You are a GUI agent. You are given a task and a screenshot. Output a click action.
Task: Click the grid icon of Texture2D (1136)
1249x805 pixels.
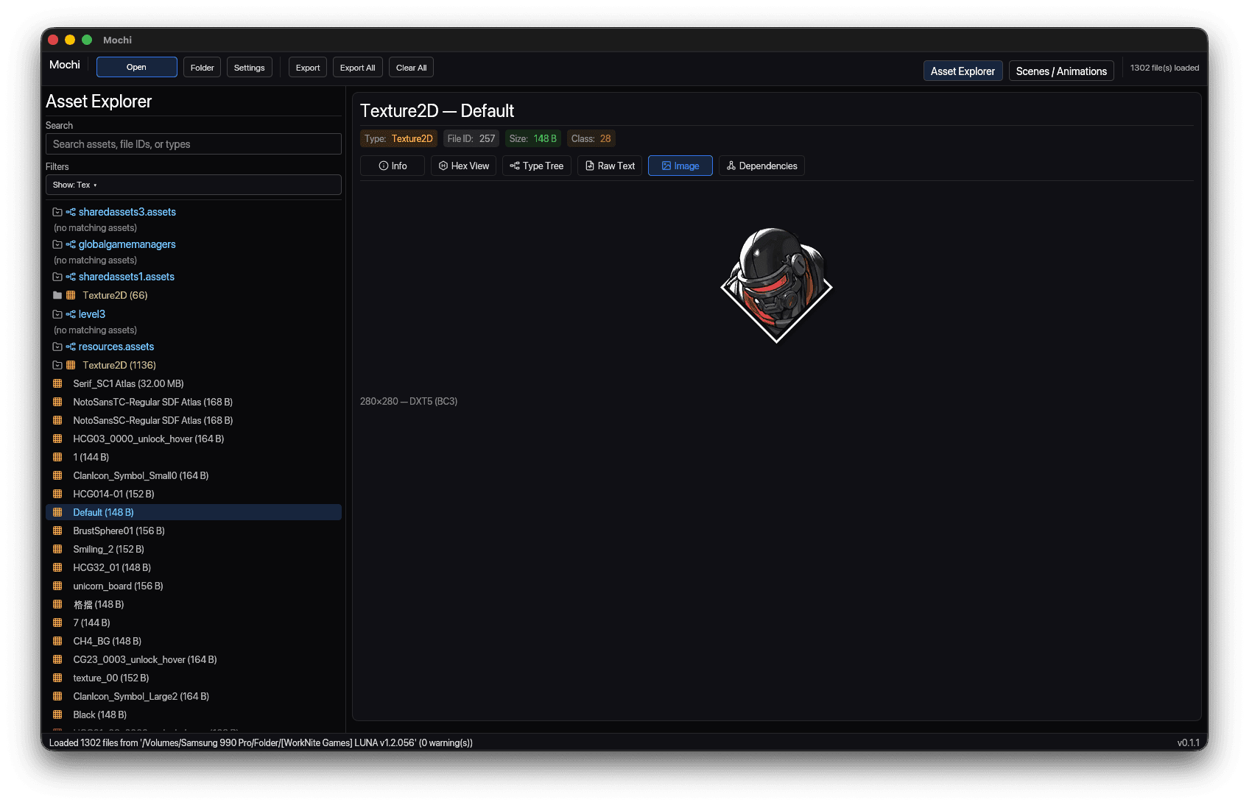point(71,365)
